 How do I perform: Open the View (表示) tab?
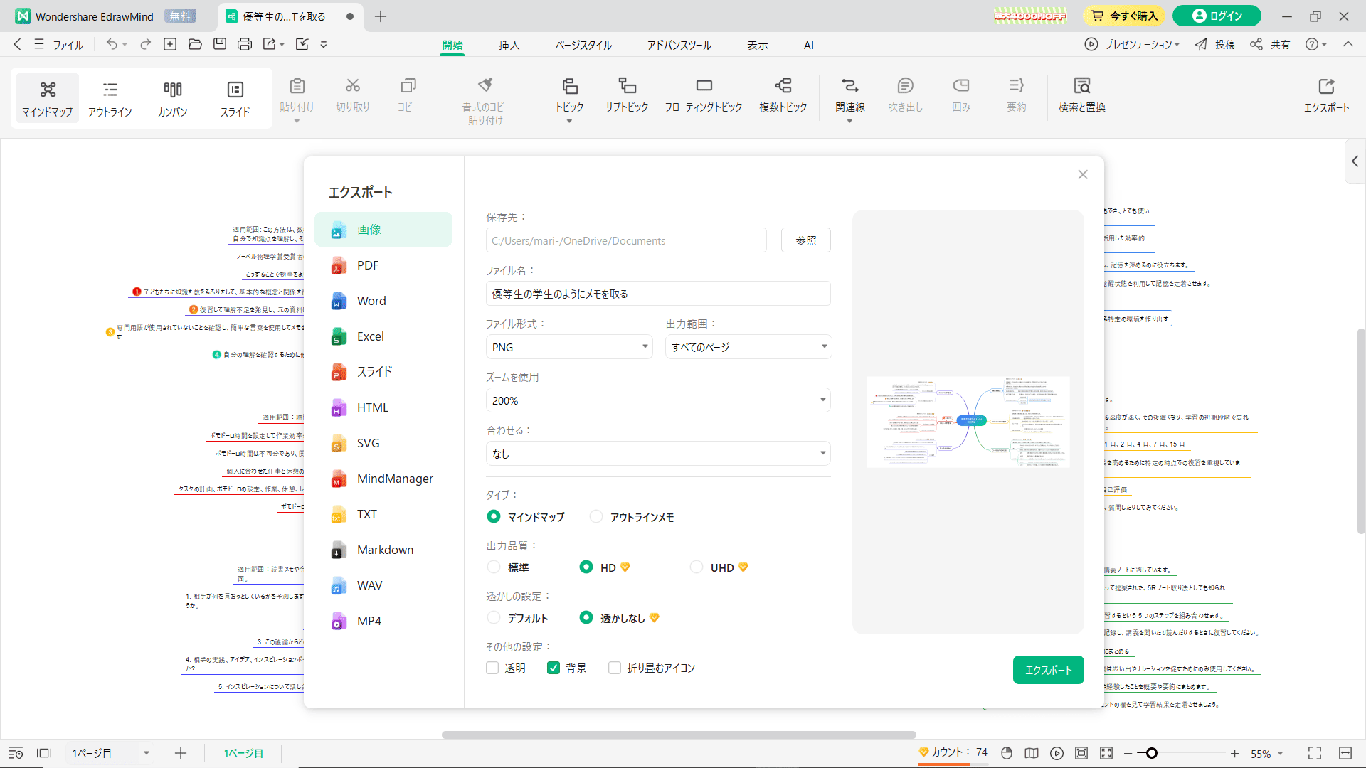pyautogui.click(x=757, y=45)
